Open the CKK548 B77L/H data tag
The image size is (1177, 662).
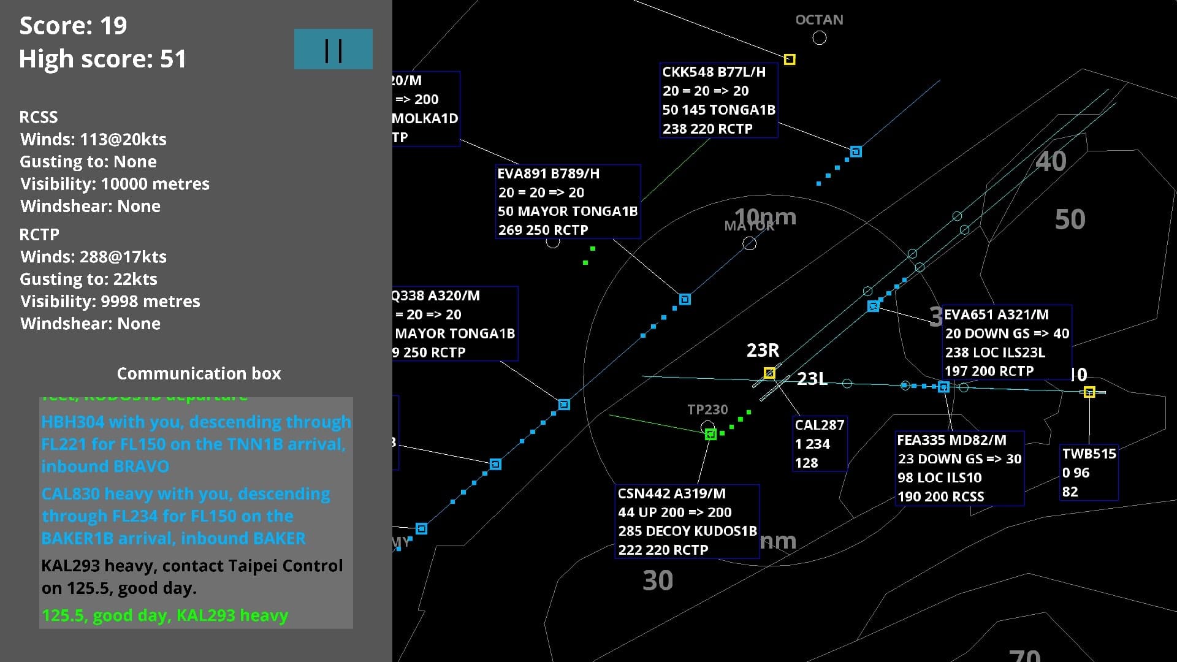point(718,100)
